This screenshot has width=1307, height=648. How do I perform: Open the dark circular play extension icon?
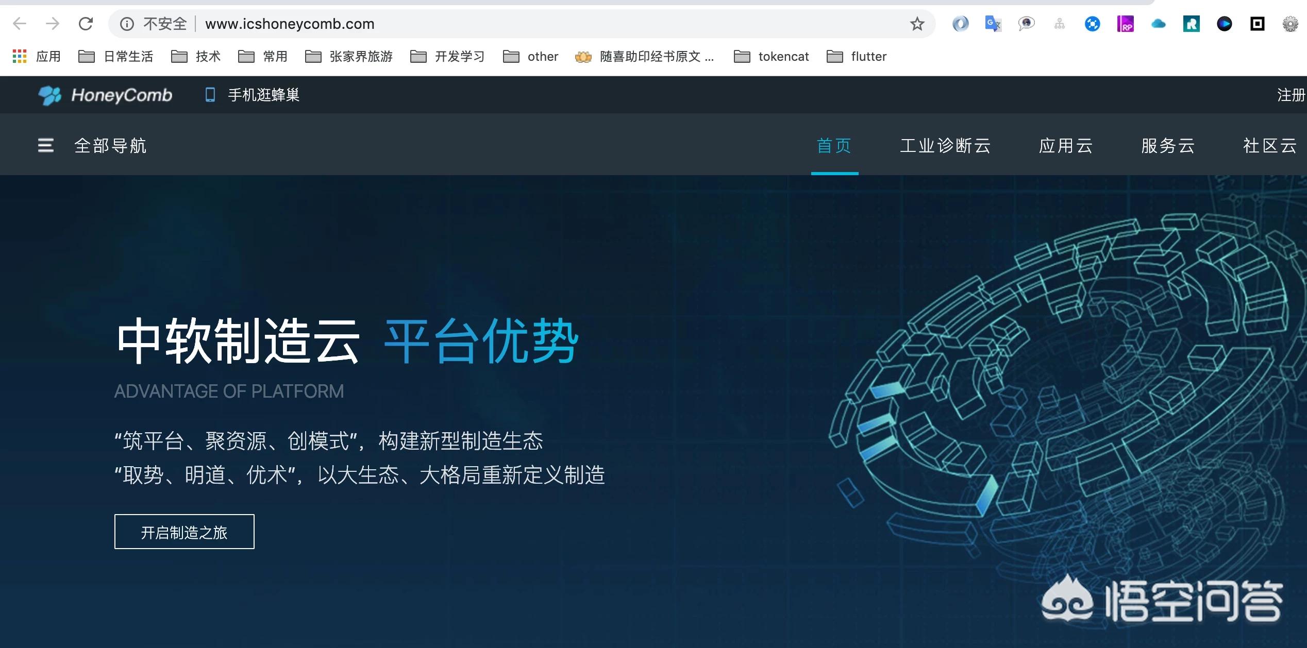coord(1224,24)
